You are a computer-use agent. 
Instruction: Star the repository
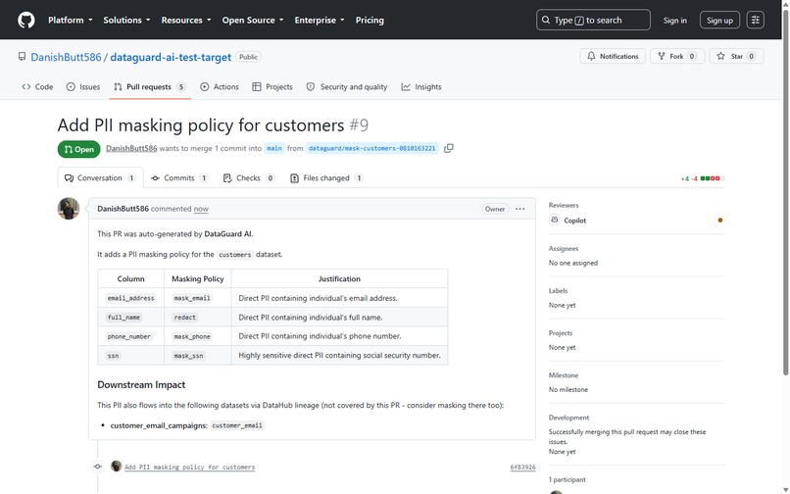tap(737, 56)
